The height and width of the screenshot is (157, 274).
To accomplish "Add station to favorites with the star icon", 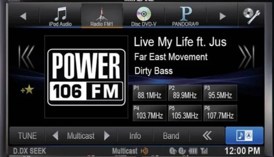I will (27, 90).
